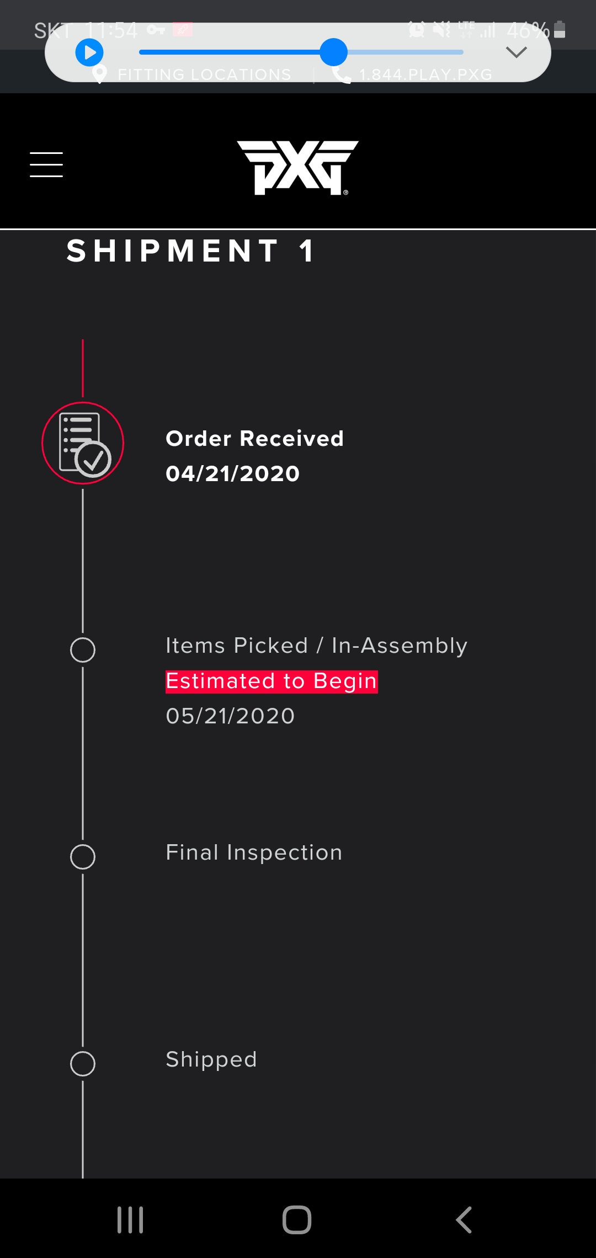Tap the location pin icon
Image resolution: width=596 pixels, height=1258 pixels.
tap(99, 74)
